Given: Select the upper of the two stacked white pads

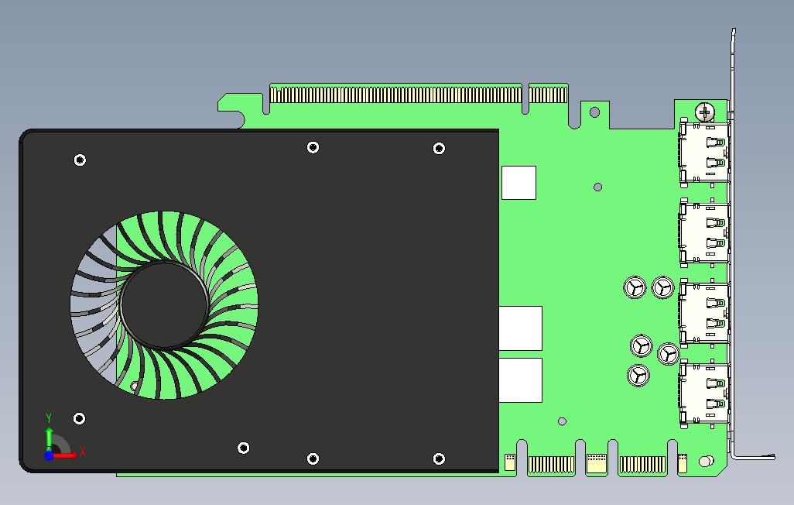Looking at the screenshot, I should (521, 328).
